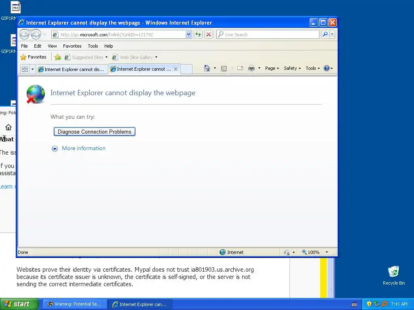Expand More information section arrow

55,149
